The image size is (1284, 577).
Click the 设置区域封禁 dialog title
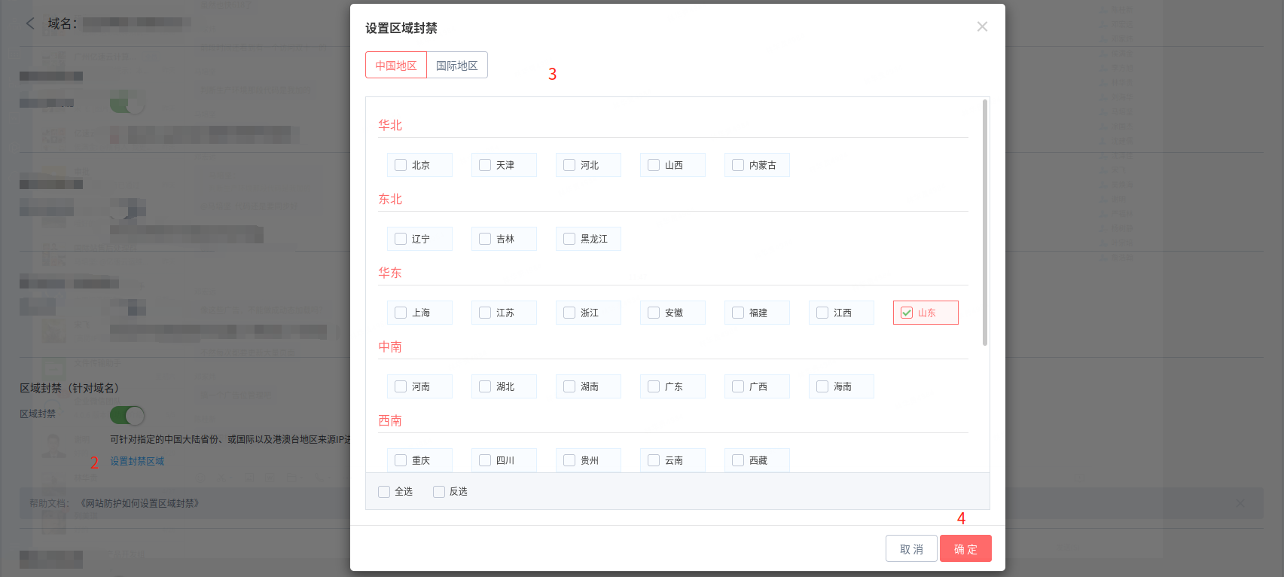pos(401,28)
